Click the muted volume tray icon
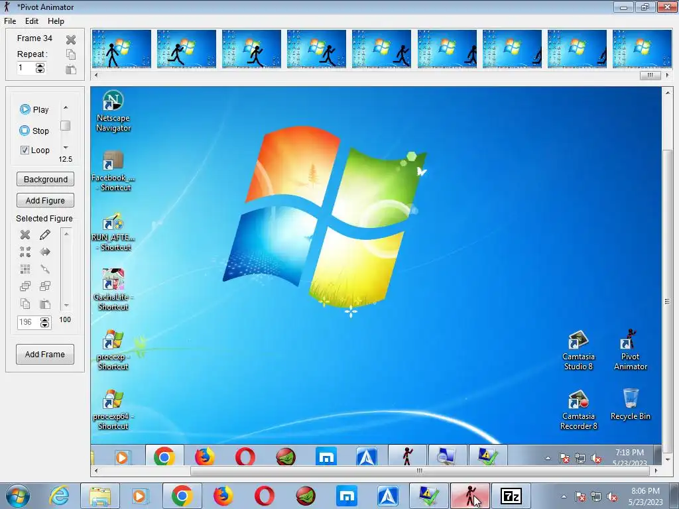Screen dimensions: 679x509 click(x=612, y=496)
